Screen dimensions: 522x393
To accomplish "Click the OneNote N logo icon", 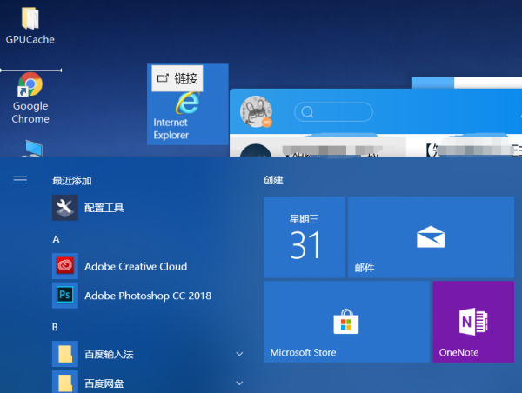I will coord(473,322).
